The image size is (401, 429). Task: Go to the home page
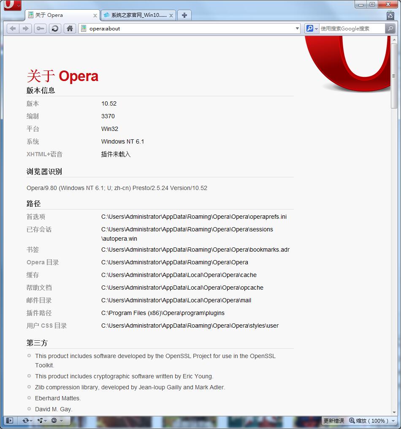pos(70,29)
